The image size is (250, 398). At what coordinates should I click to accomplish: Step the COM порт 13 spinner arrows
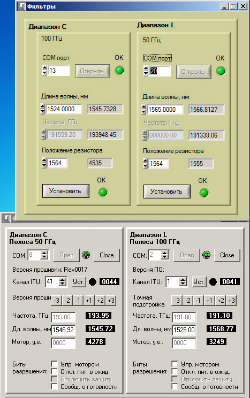tap(45, 70)
